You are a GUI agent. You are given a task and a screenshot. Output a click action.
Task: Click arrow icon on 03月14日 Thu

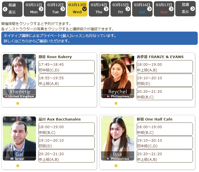coord(106,9)
